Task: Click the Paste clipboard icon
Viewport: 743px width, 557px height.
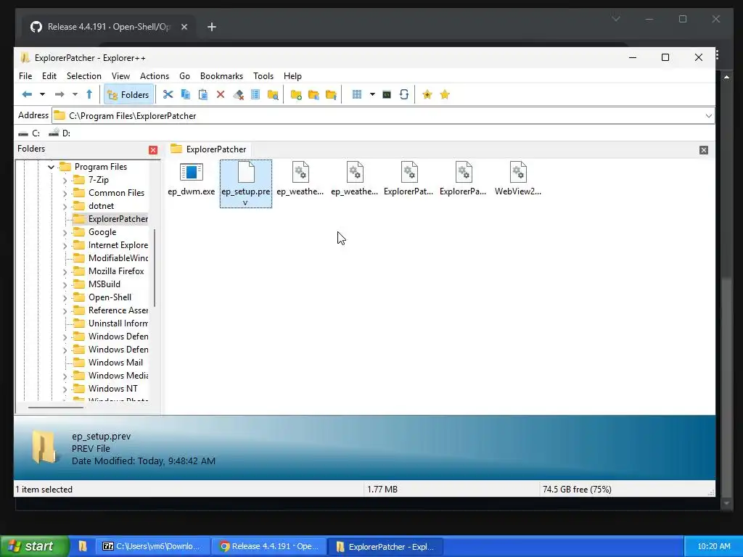Action: (203, 95)
